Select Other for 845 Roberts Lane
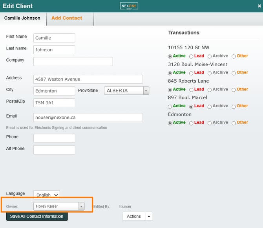 click(x=234, y=90)
